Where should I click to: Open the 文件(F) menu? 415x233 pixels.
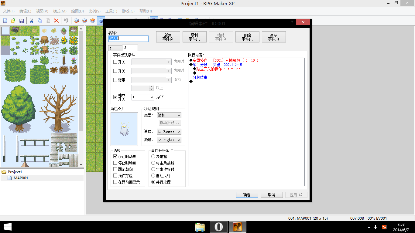[x=9, y=11]
